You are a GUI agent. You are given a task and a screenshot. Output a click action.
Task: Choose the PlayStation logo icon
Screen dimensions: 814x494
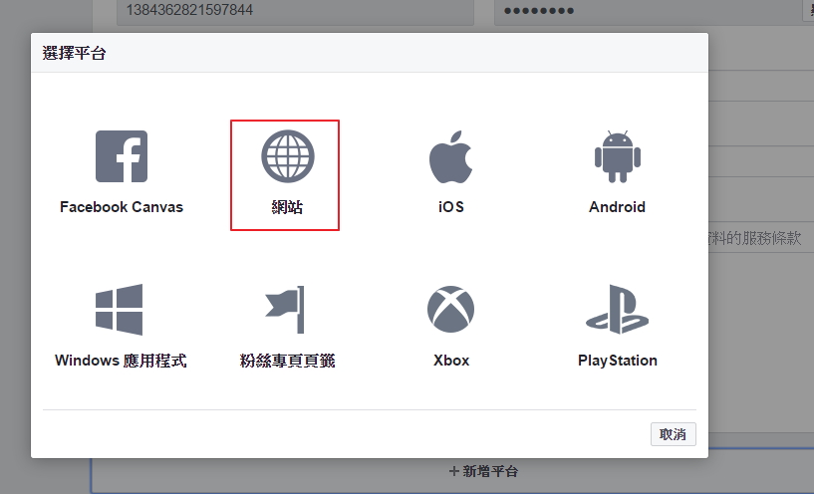coord(618,310)
